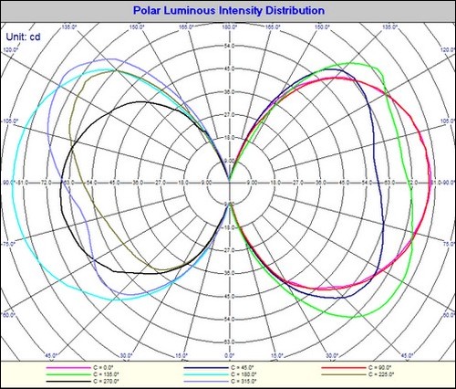
Task: Click the "Polar Luminous Intensity Distribution" title
Action: point(229,11)
